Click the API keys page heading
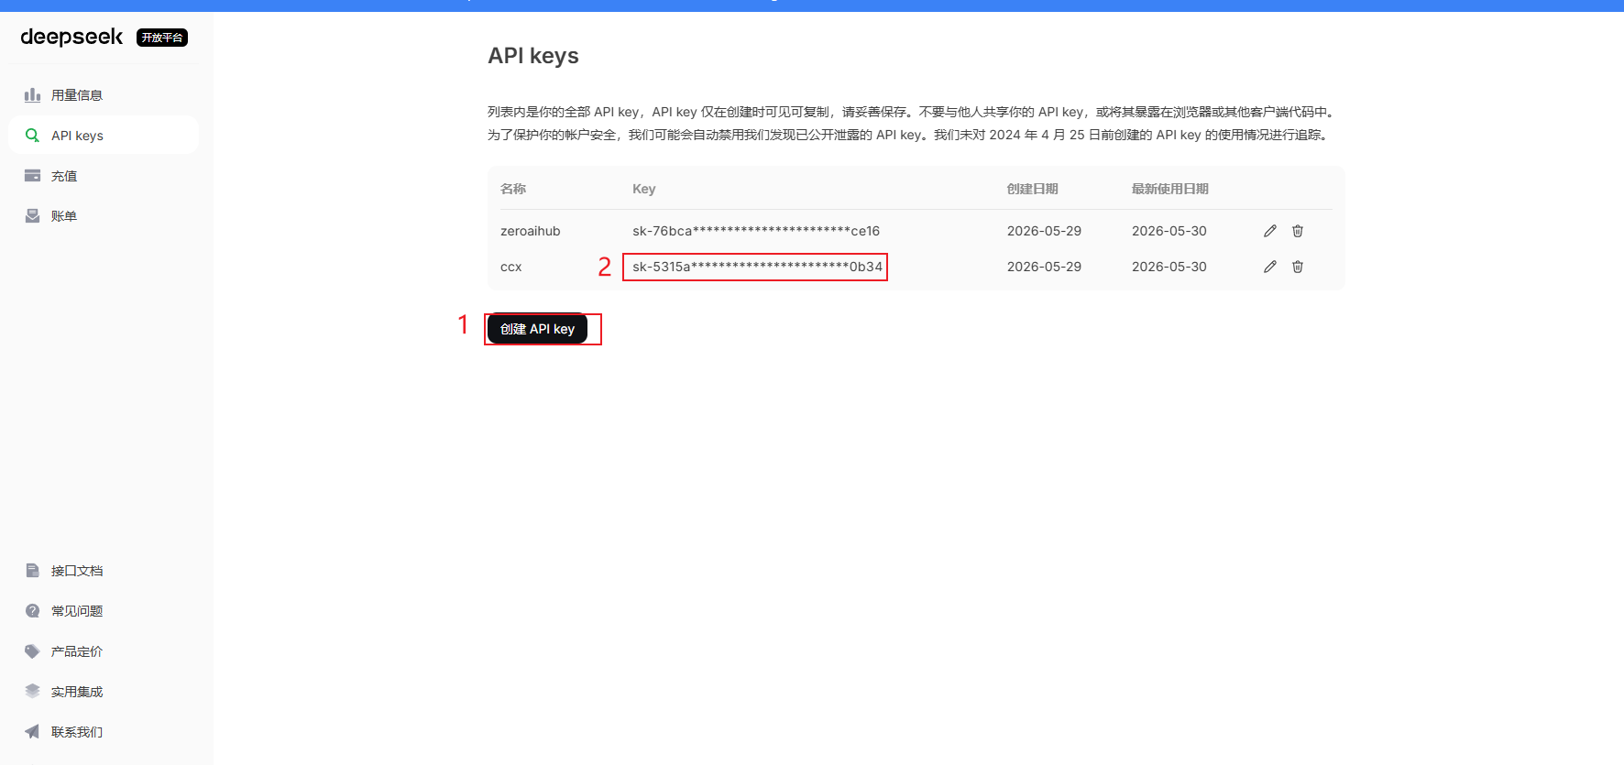 pos(533,56)
